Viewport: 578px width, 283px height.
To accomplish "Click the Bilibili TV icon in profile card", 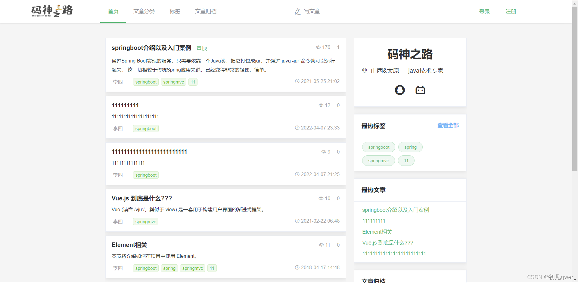I will (420, 90).
